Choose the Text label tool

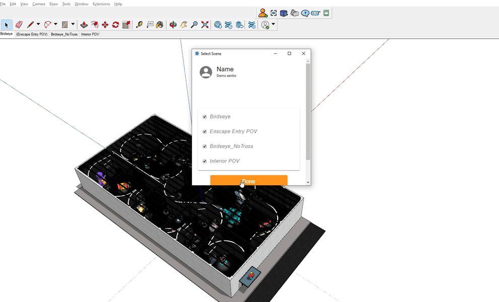[150, 25]
